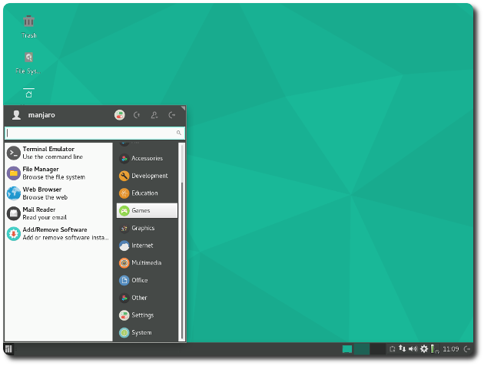Open the network connections tray icon
The image size is (484, 366).
(403, 349)
